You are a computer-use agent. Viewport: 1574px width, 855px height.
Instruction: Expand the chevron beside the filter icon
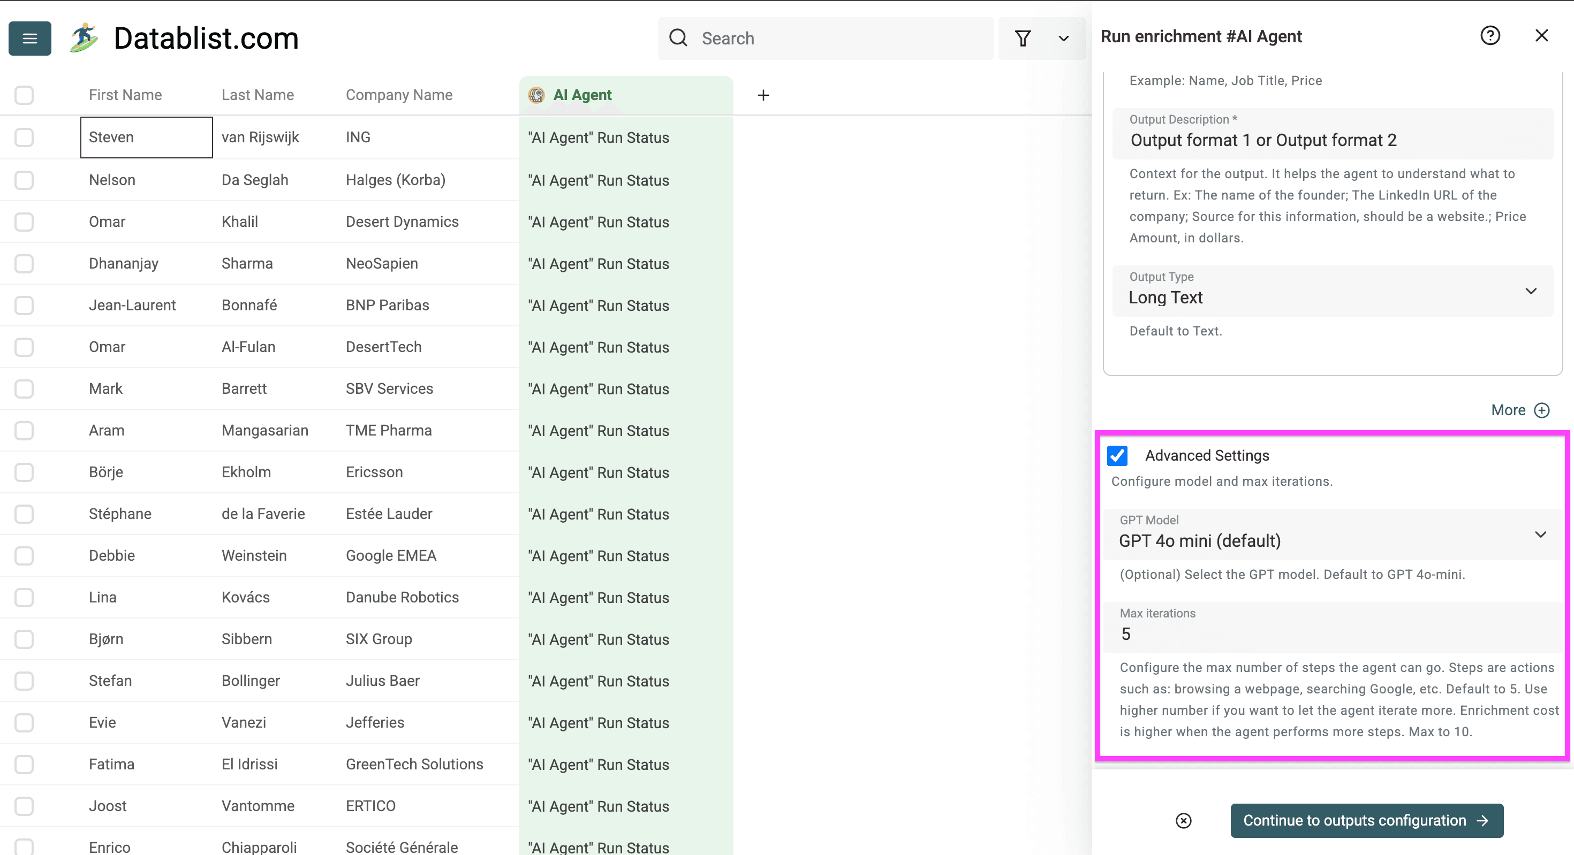click(x=1063, y=39)
